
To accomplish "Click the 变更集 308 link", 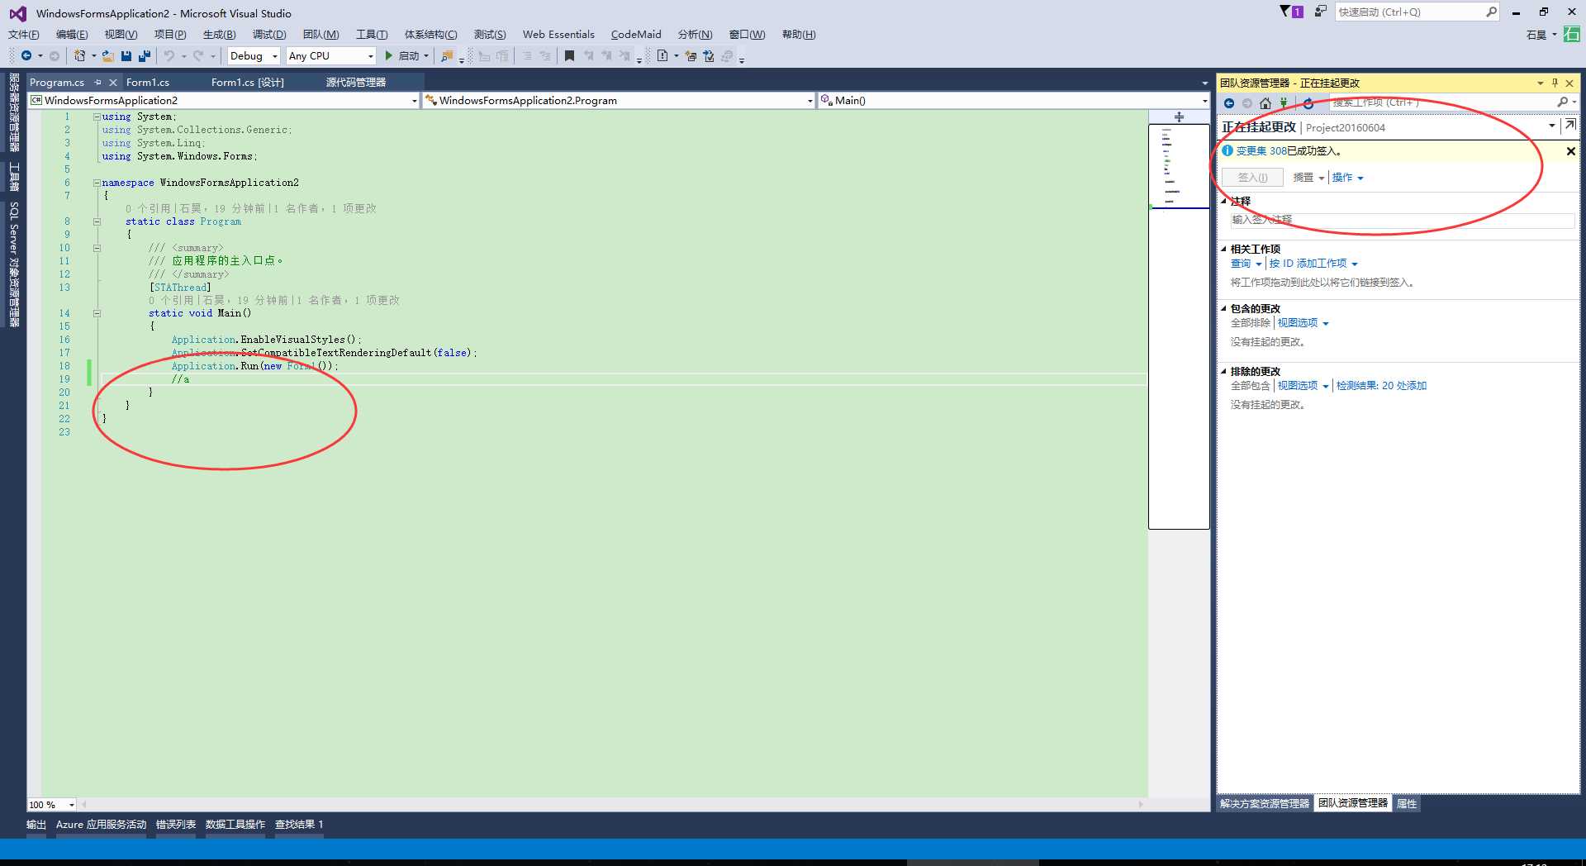I will tap(1261, 151).
